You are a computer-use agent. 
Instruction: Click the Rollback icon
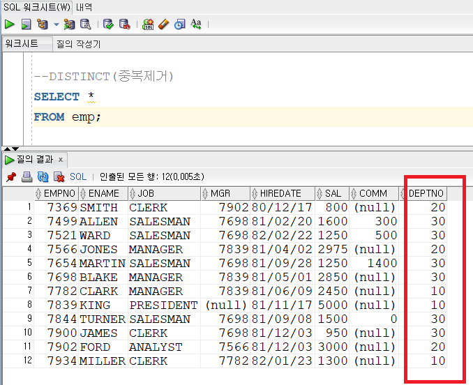tap(125, 24)
